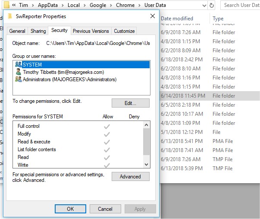Select the row dated 6/5/2018 2:18 PM
This screenshot has height=219, width=260.
210,105
